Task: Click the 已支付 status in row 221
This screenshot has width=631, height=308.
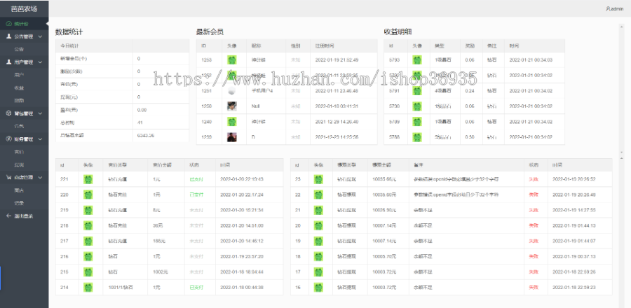Action: [196, 179]
